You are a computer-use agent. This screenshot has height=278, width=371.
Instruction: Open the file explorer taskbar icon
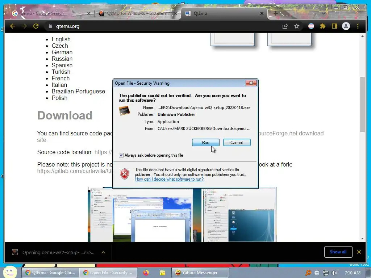pos(162,273)
